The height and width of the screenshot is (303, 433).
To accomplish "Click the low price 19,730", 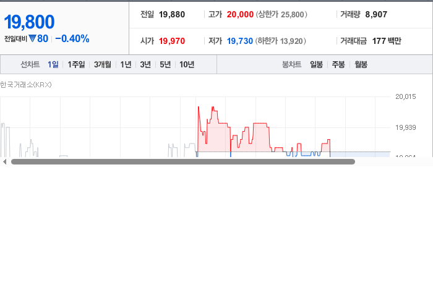I will [x=240, y=41].
